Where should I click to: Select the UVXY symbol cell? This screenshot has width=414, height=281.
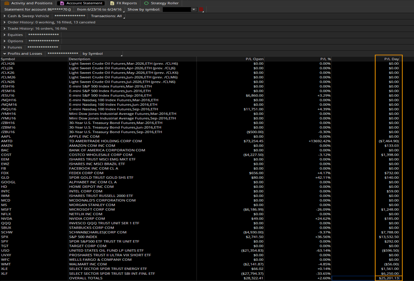(6, 255)
